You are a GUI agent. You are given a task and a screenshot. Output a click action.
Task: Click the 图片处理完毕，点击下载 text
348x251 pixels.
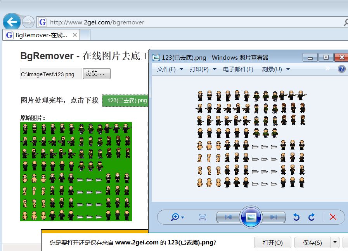tap(59, 100)
